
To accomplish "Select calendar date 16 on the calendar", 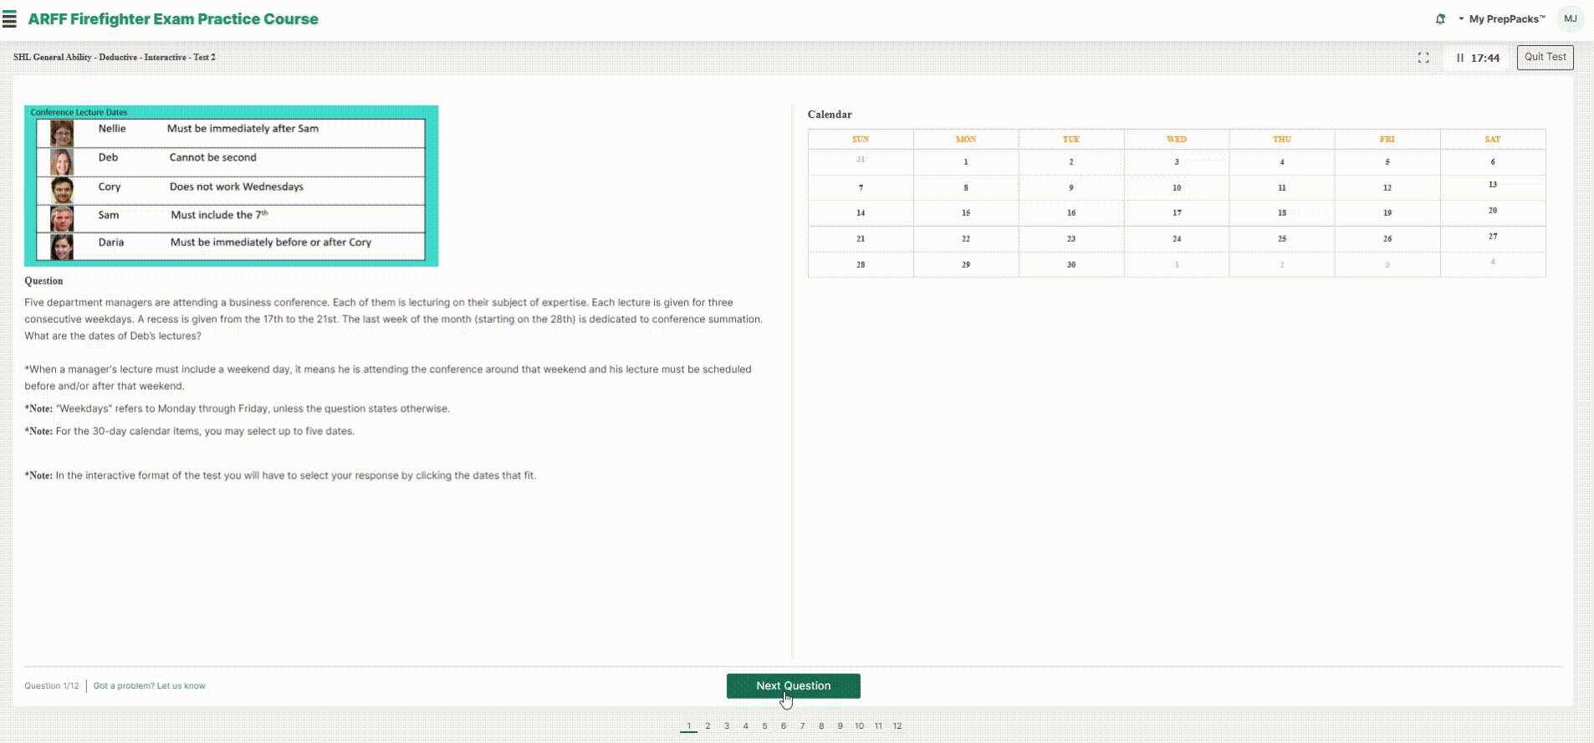I will coord(1071,213).
